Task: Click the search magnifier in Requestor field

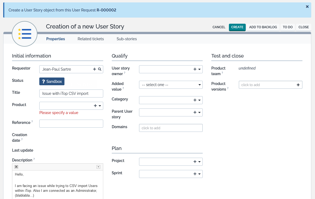Action: 99,69
